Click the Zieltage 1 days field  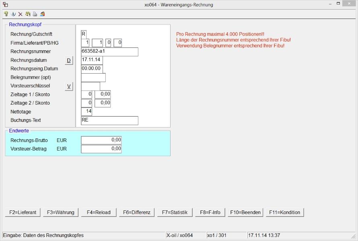coord(86,94)
